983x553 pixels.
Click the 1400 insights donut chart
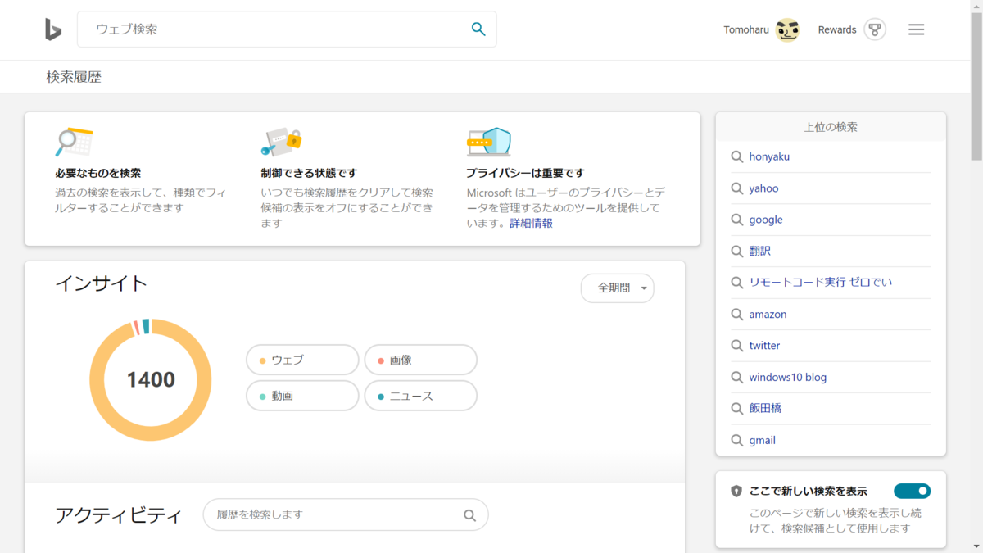(151, 379)
